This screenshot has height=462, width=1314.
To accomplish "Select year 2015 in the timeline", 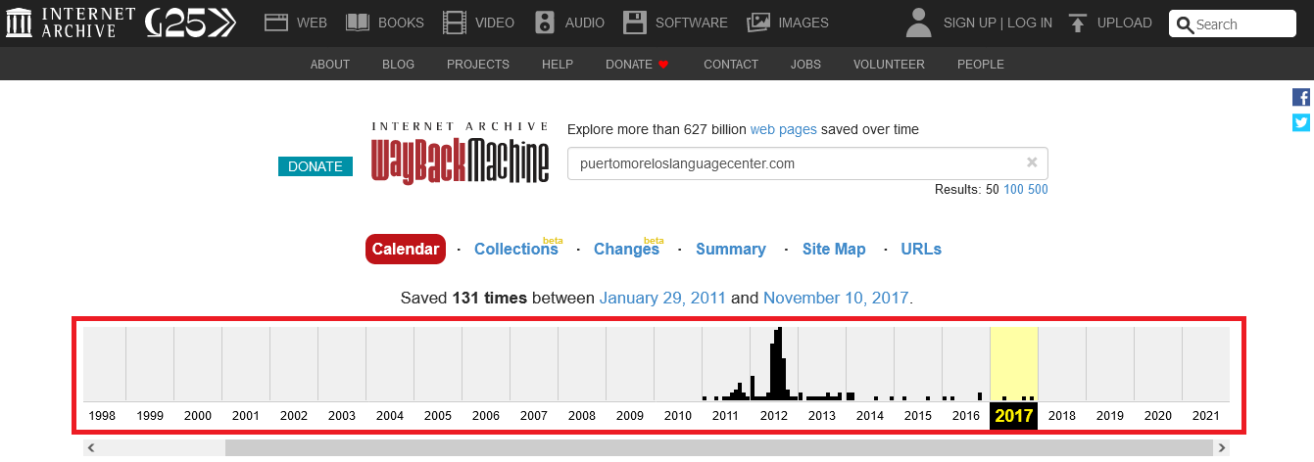I will click(918, 415).
